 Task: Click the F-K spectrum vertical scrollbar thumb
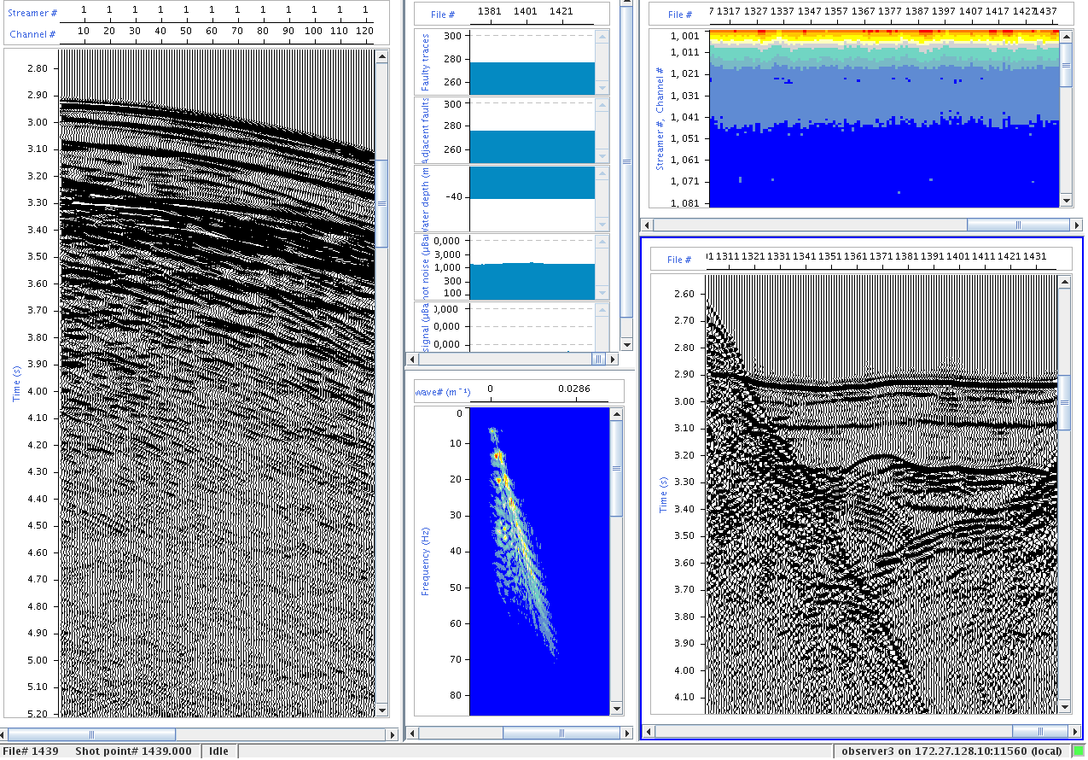coord(617,468)
